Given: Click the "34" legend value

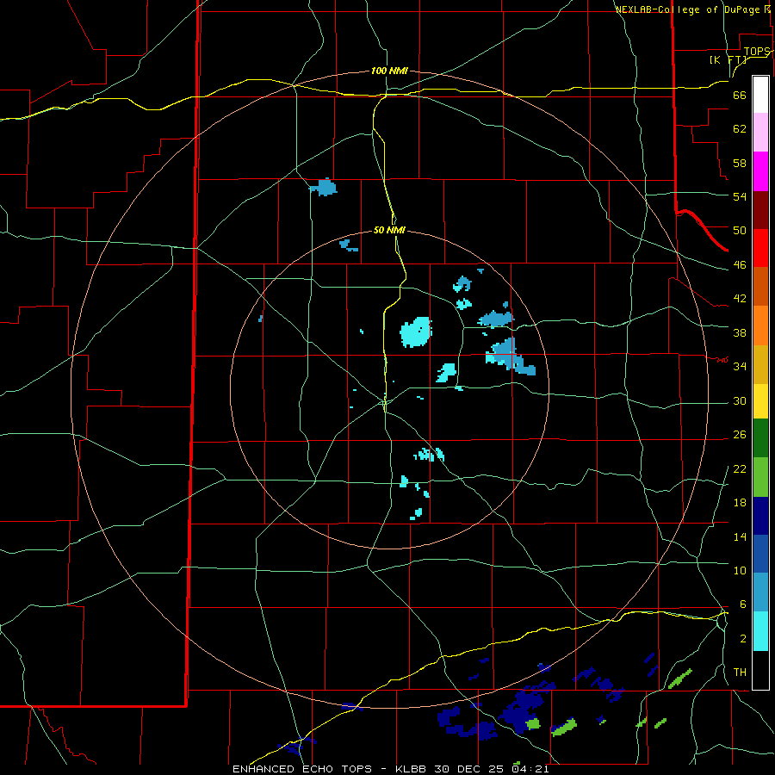Looking at the screenshot, I should pyautogui.click(x=740, y=366).
